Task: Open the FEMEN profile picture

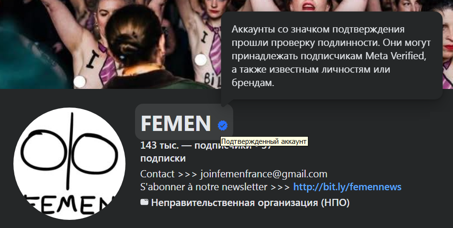Action: coord(69,164)
